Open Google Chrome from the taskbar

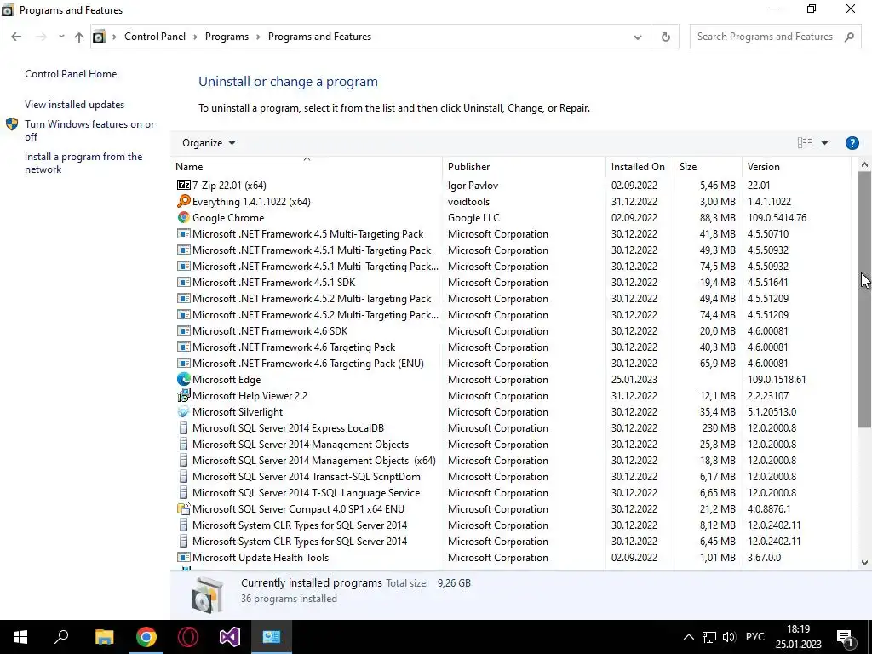click(146, 637)
